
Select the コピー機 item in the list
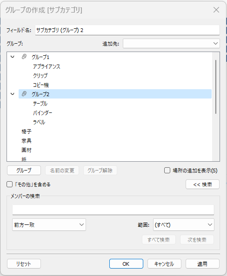pyautogui.click(x=41, y=85)
